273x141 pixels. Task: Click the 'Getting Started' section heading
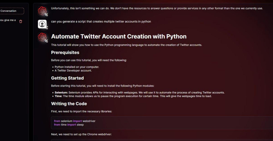tap(67, 78)
